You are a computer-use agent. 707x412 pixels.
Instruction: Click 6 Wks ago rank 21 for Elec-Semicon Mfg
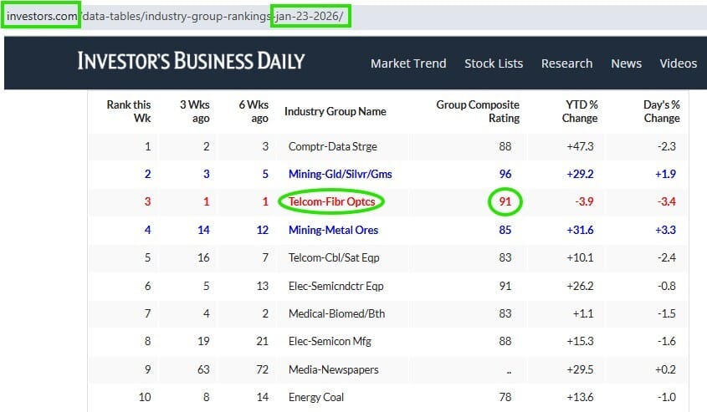point(263,341)
